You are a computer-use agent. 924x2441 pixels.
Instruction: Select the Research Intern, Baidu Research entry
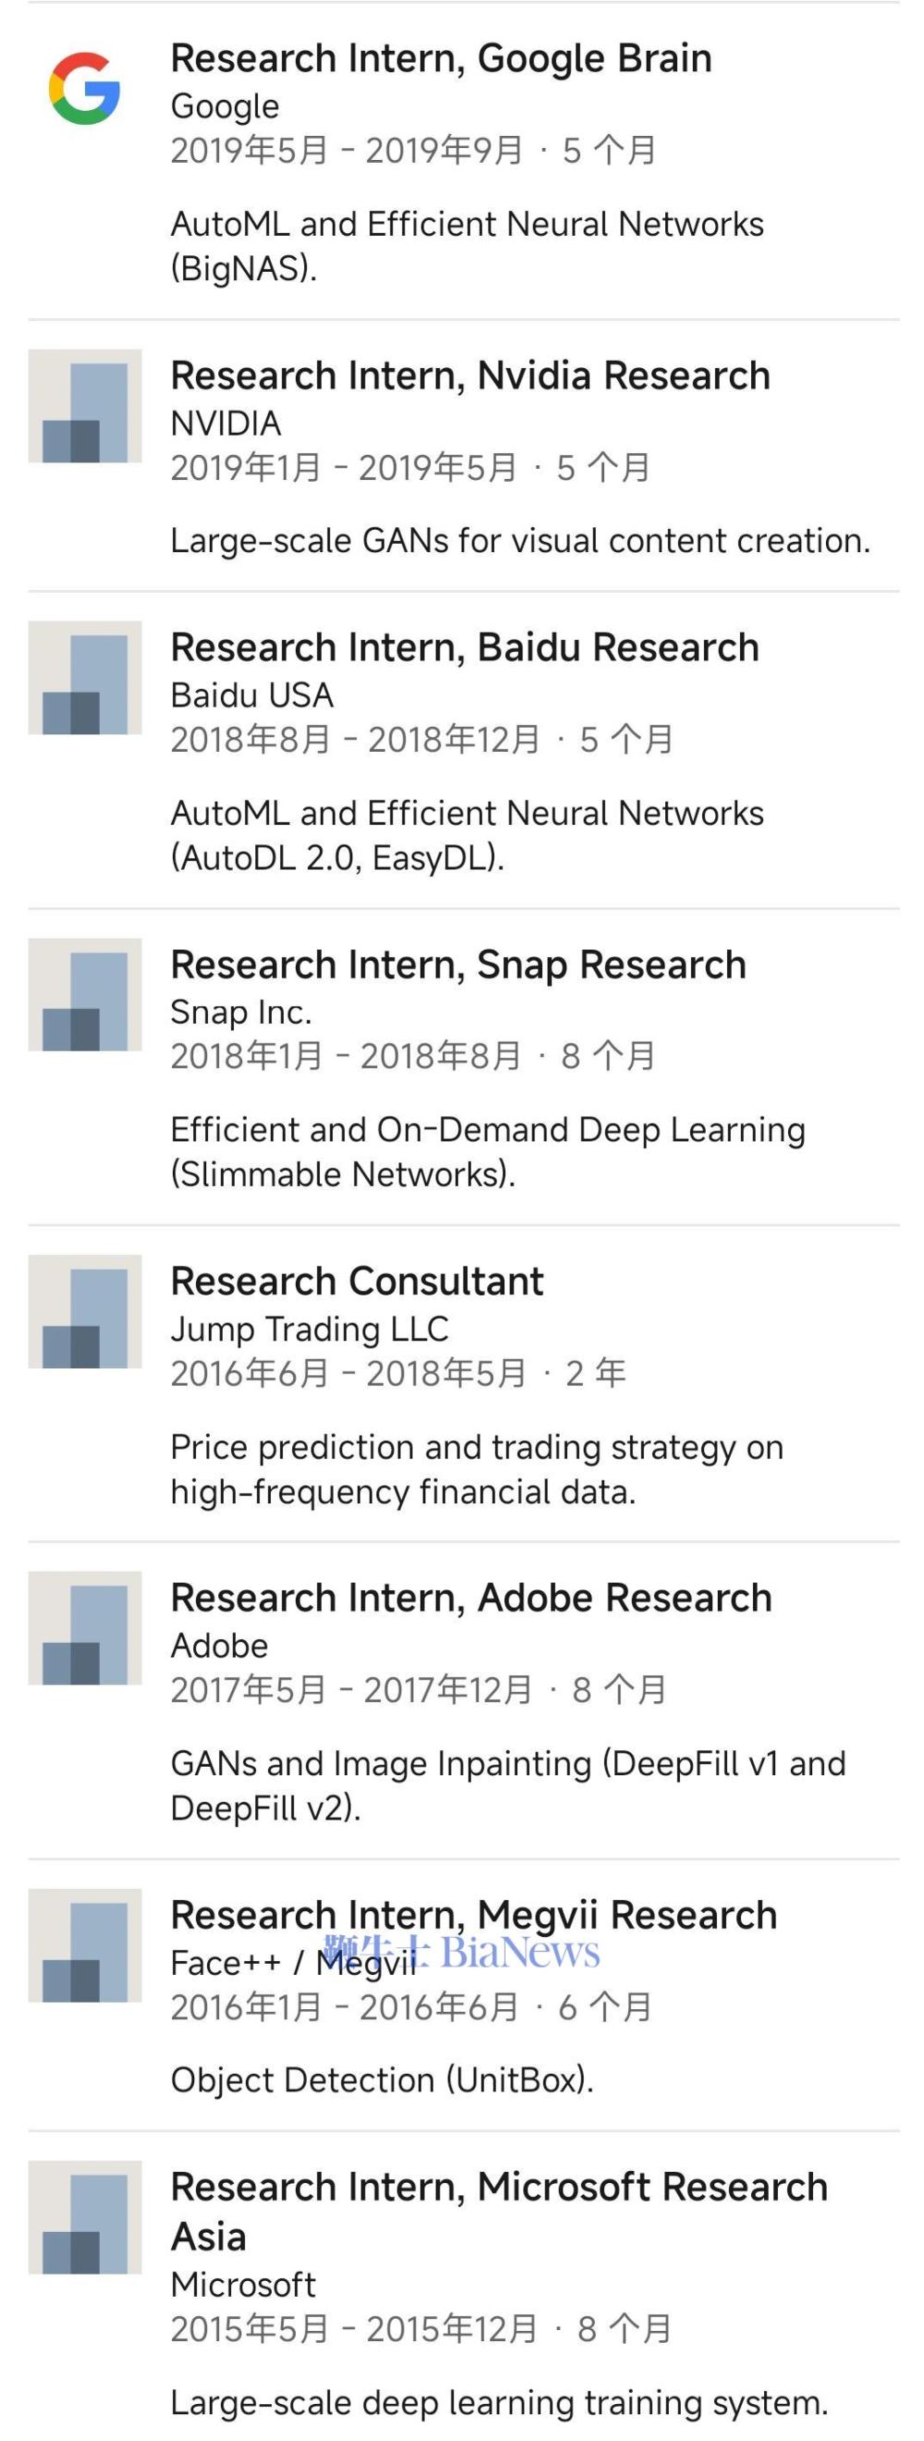coord(465,648)
